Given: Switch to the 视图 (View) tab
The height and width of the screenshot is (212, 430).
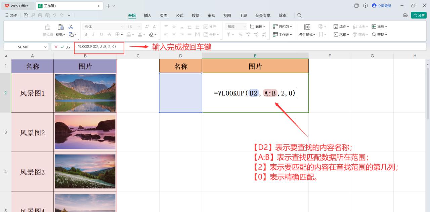Looking at the screenshot, I should click(227, 15).
